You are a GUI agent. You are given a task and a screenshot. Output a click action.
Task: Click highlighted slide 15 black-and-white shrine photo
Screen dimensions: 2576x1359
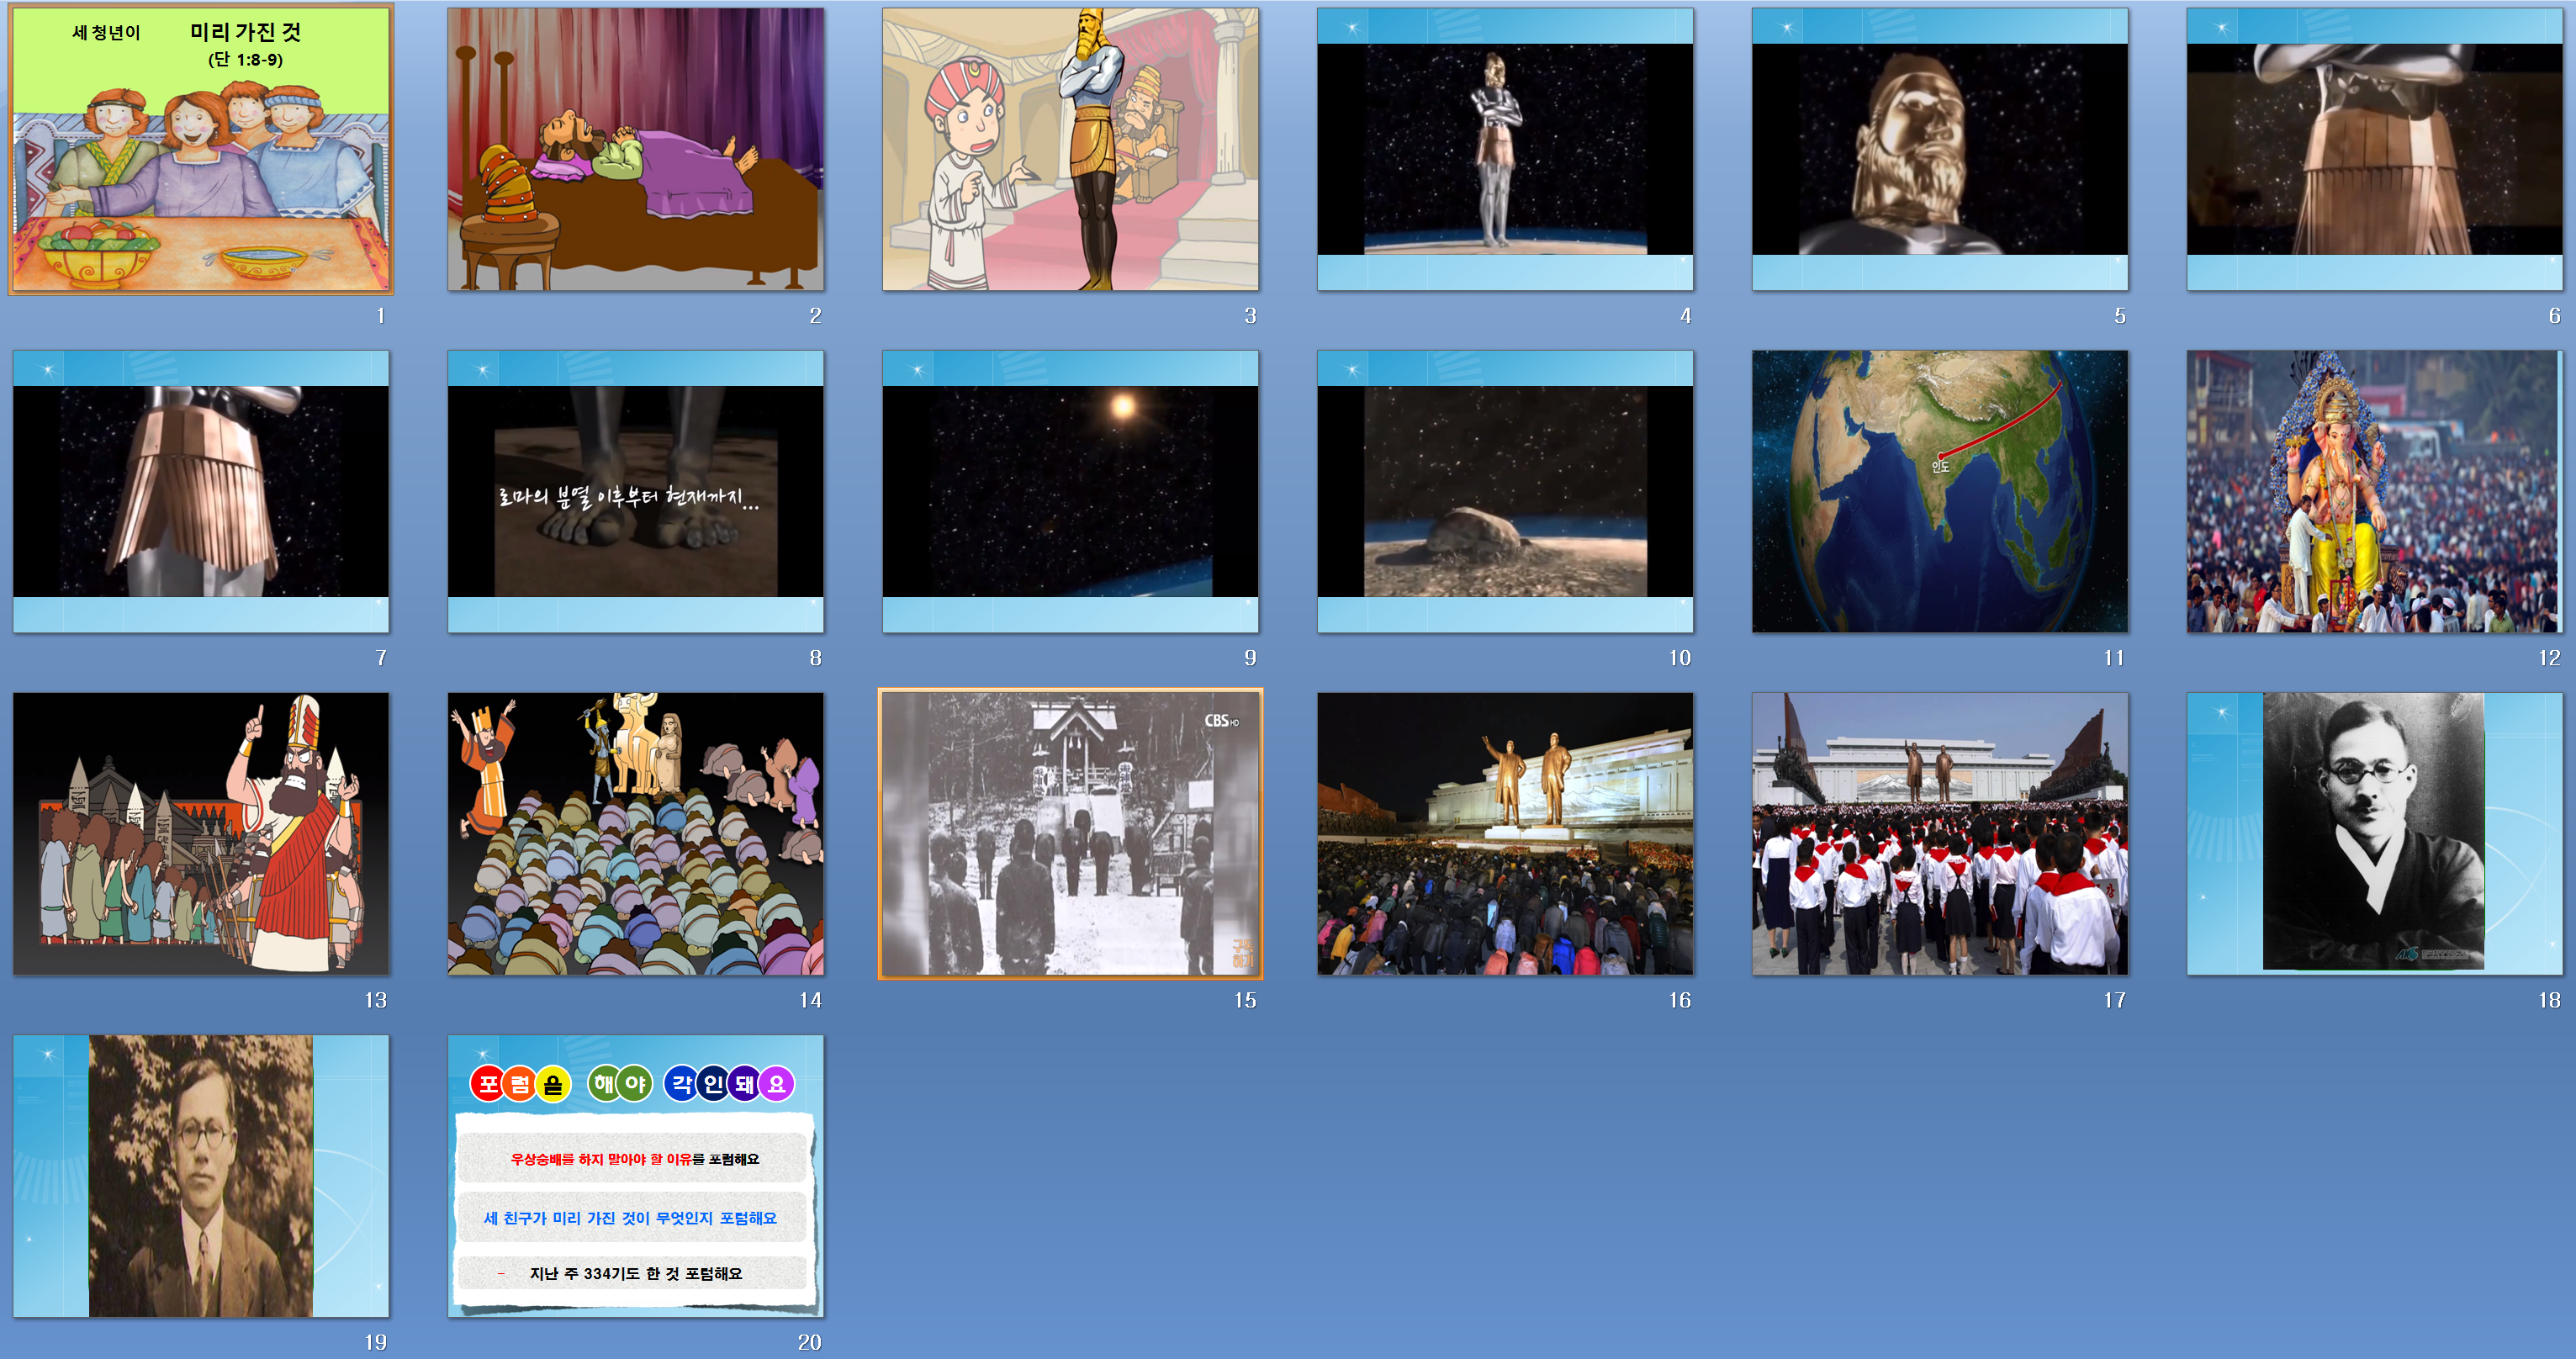pos(1070,833)
